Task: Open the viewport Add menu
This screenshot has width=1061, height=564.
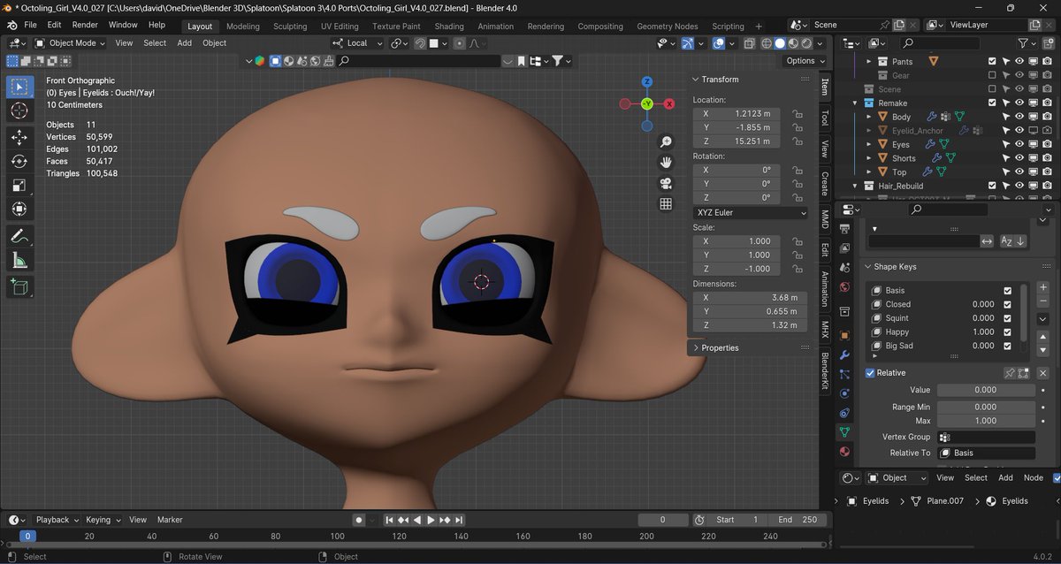Action: pos(184,42)
